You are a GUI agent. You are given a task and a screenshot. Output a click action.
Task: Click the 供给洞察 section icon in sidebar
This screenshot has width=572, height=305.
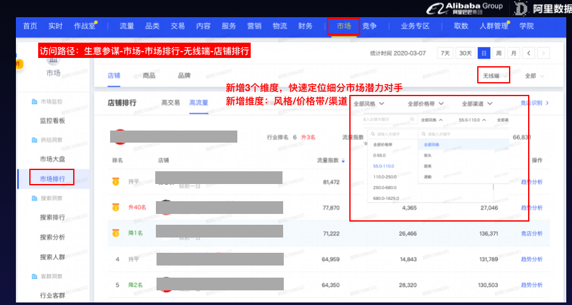click(x=34, y=140)
